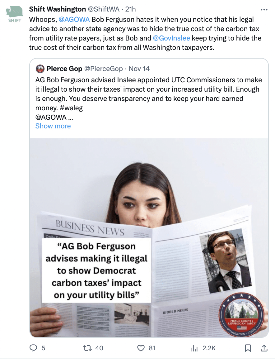Viewport: 275px width, 359px height.
Task: Open Pierce Gop profile avatar
Action: pos(40,69)
